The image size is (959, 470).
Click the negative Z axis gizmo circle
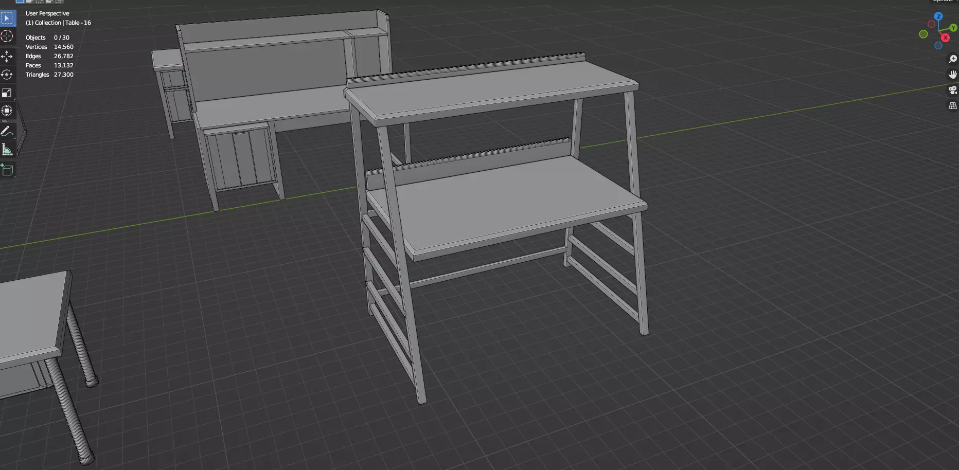938,46
